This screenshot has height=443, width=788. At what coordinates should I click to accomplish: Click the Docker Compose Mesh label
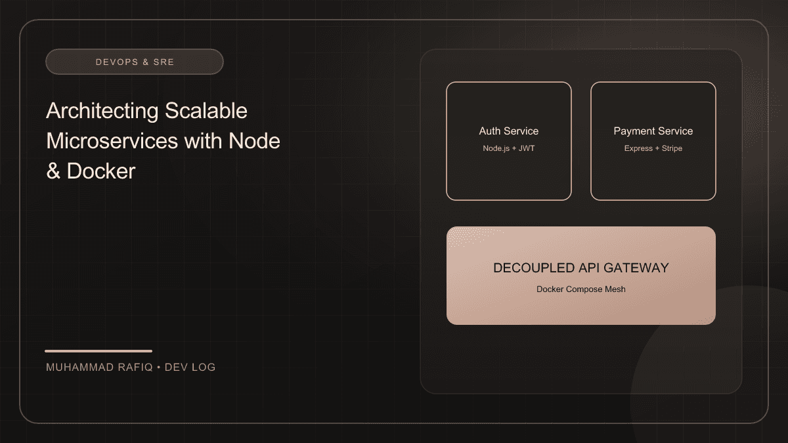point(581,289)
